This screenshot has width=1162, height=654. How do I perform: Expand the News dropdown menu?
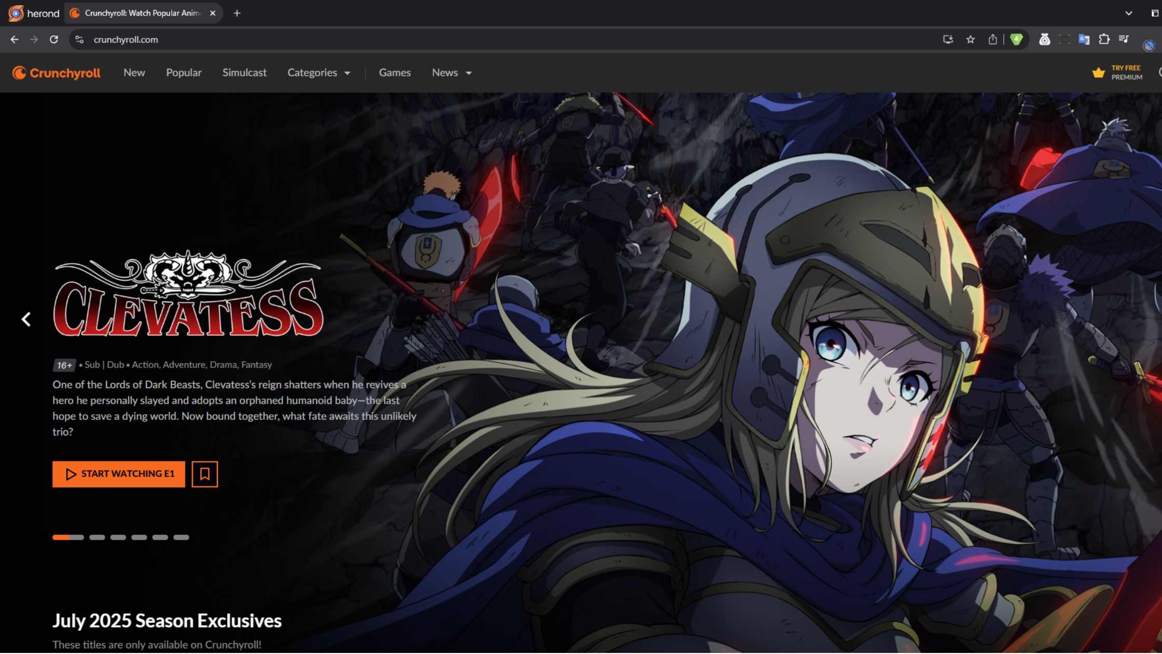tap(452, 73)
